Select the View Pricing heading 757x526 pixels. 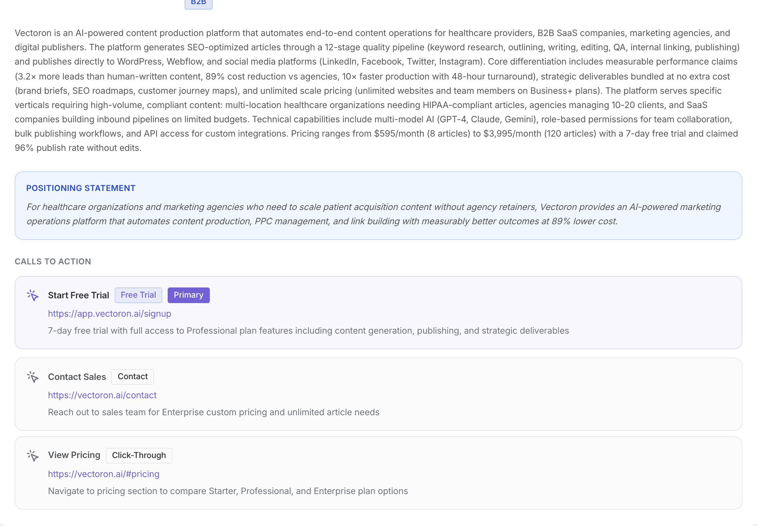pos(74,455)
